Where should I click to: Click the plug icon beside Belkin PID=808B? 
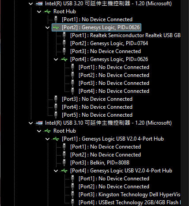(x=64, y=163)
